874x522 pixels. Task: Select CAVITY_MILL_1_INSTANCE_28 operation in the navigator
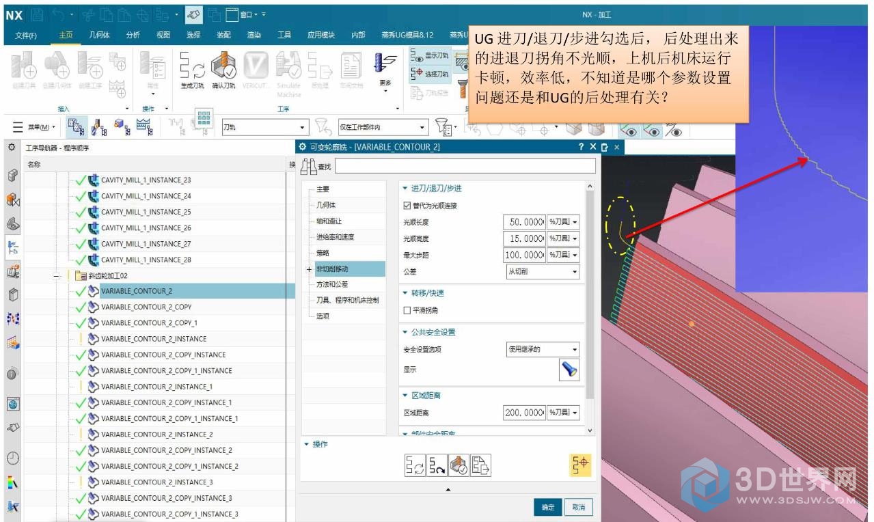pos(146,260)
